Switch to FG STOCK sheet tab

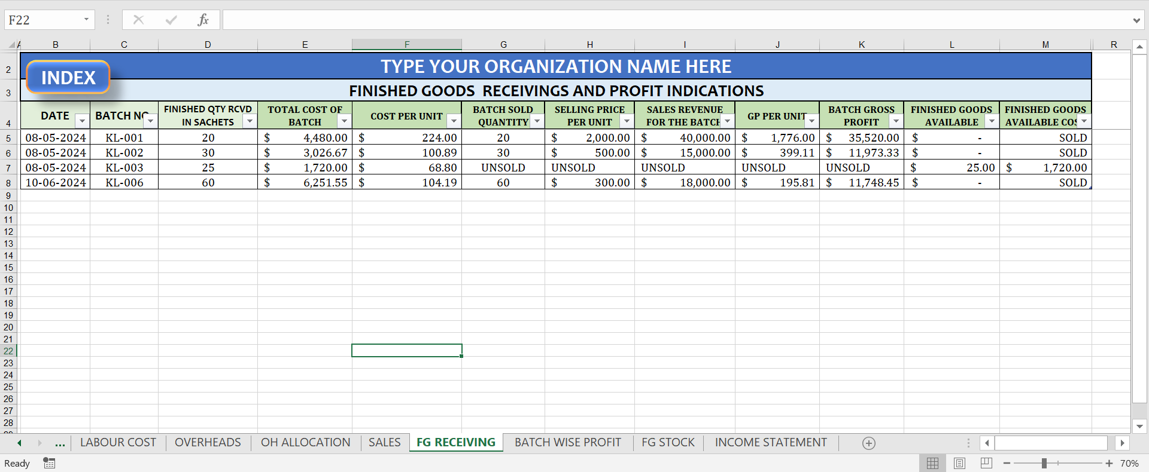[x=668, y=443]
